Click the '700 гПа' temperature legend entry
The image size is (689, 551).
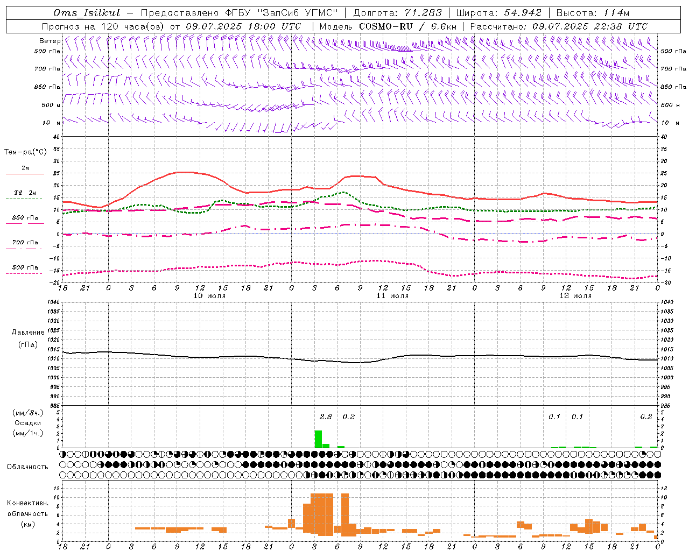click(25, 243)
